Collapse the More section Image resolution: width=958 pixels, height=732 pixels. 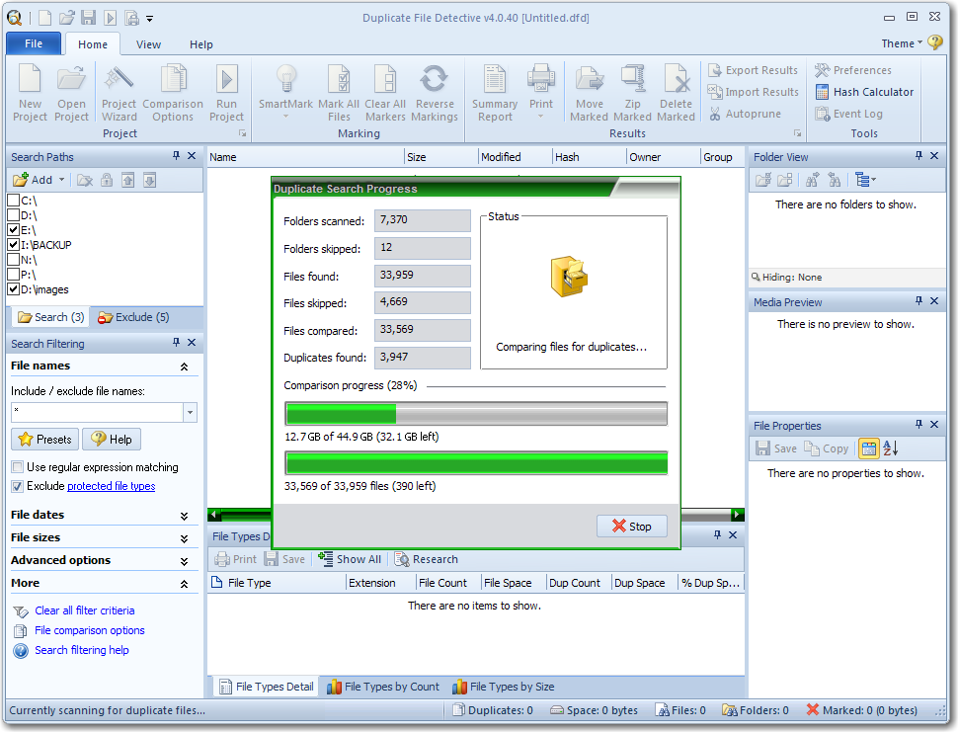pos(184,584)
